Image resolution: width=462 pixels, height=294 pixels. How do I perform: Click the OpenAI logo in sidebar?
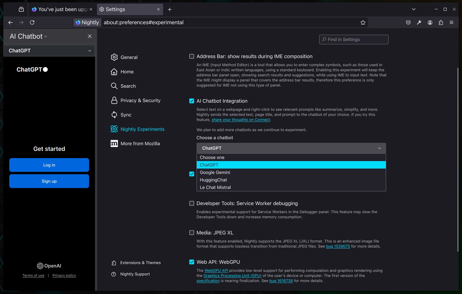click(49, 266)
